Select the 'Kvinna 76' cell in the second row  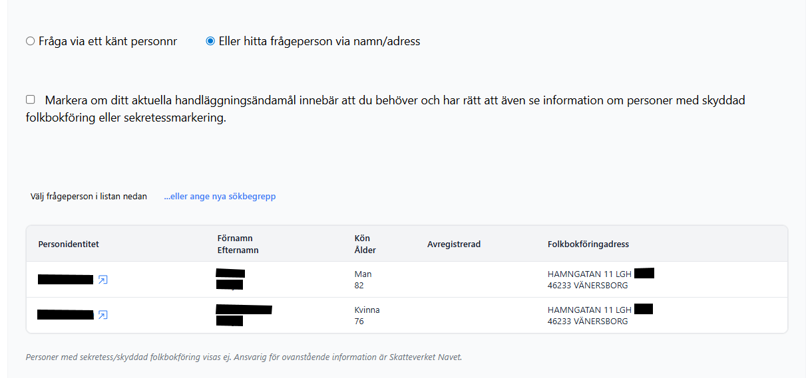tap(367, 315)
